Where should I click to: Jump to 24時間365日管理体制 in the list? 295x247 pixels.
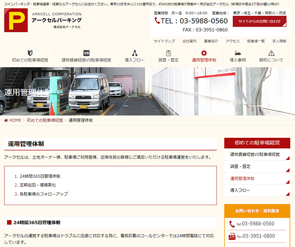coord(40,177)
